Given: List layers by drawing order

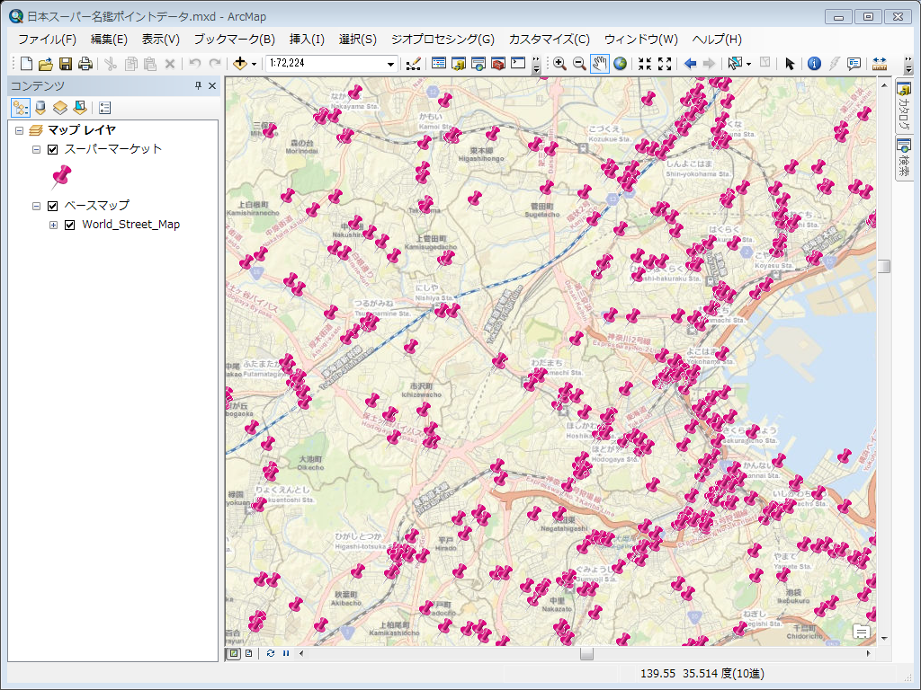Looking at the screenshot, I should (x=21, y=108).
